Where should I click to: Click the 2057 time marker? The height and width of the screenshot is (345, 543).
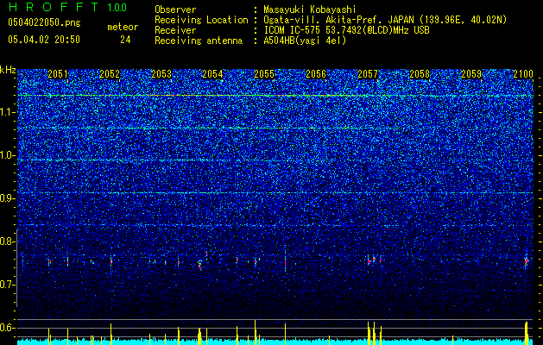coord(368,74)
